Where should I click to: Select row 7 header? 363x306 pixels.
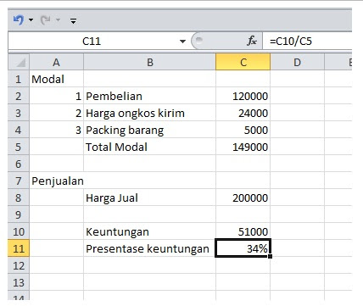(x=19, y=181)
